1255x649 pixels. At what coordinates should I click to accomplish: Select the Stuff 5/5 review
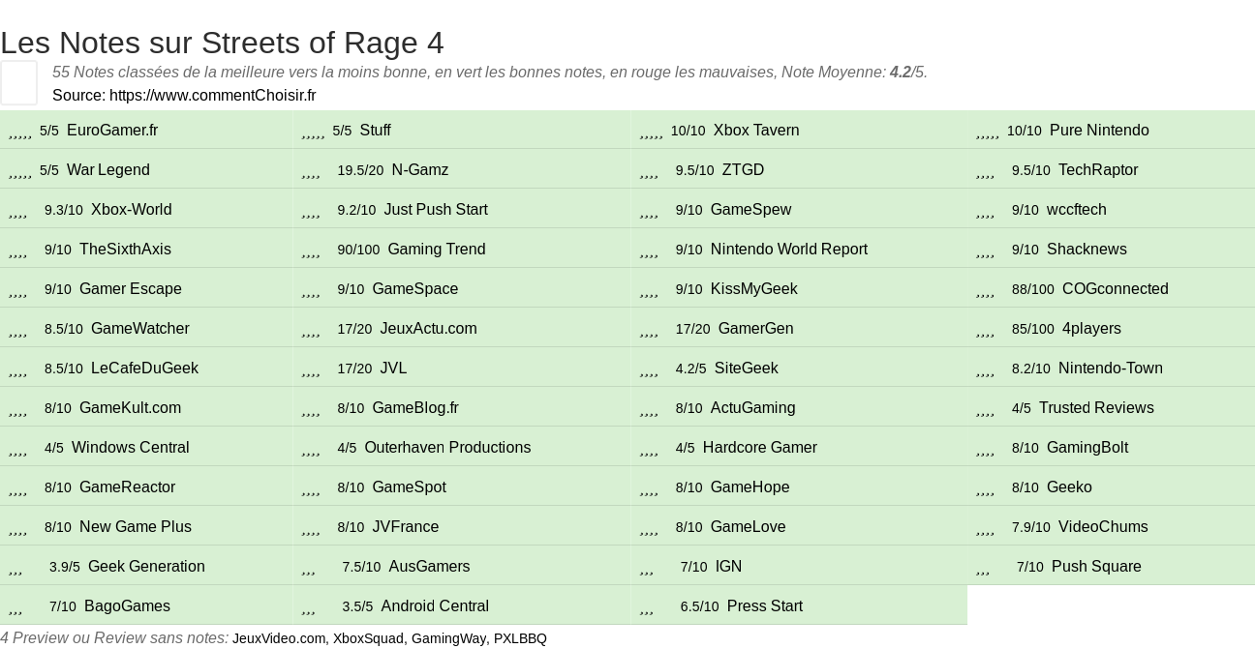point(461,130)
